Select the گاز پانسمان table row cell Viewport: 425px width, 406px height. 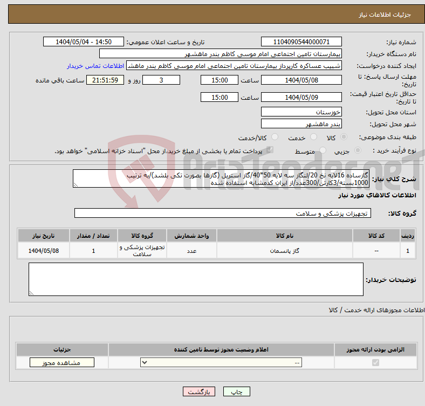coord(284,251)
